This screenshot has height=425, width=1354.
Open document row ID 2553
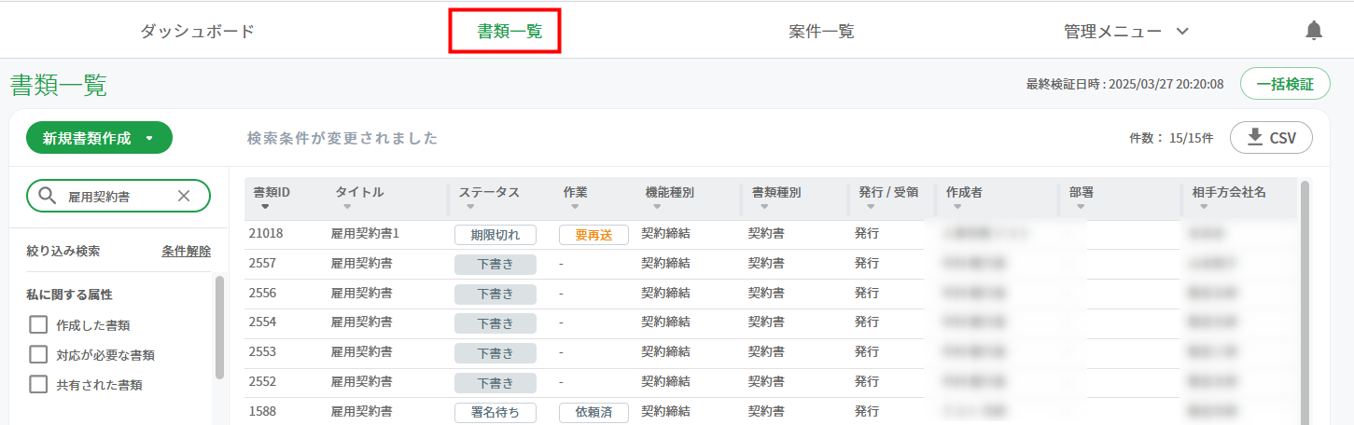click(x=262, y=351)
